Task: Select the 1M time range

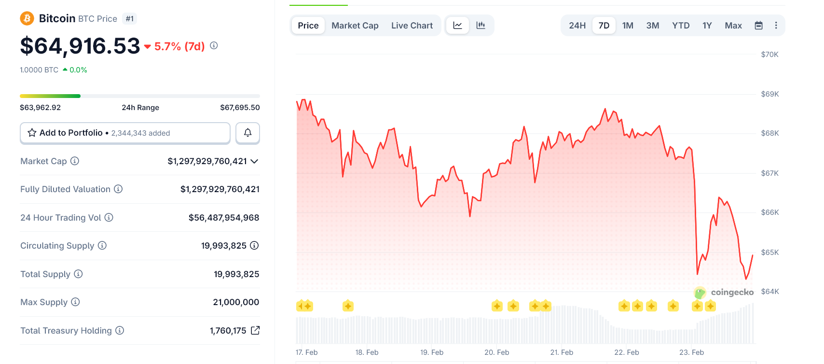Action: click(x=628, y=26)
